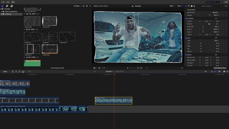The image size is (229, 129).
Task: Collapse the YouTube library tree
Action: pyautogui.click(x=1, y=9)
